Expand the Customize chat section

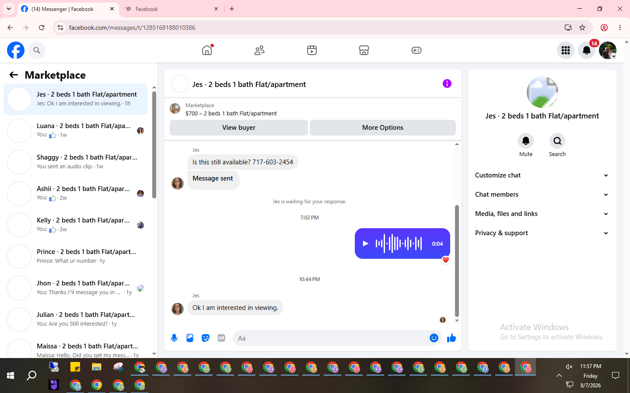542,175
